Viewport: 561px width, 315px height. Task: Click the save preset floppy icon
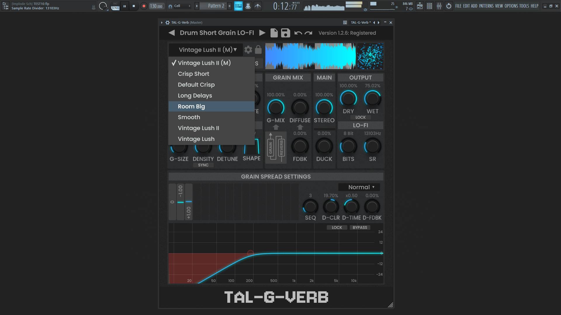(285, 33)
